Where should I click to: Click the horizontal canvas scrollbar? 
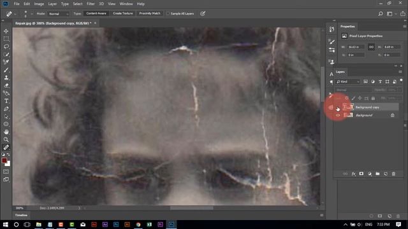192,208
